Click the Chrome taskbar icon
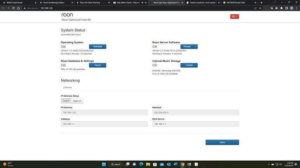The height and width of the screenshot is (168, 300). coord(183,165)
